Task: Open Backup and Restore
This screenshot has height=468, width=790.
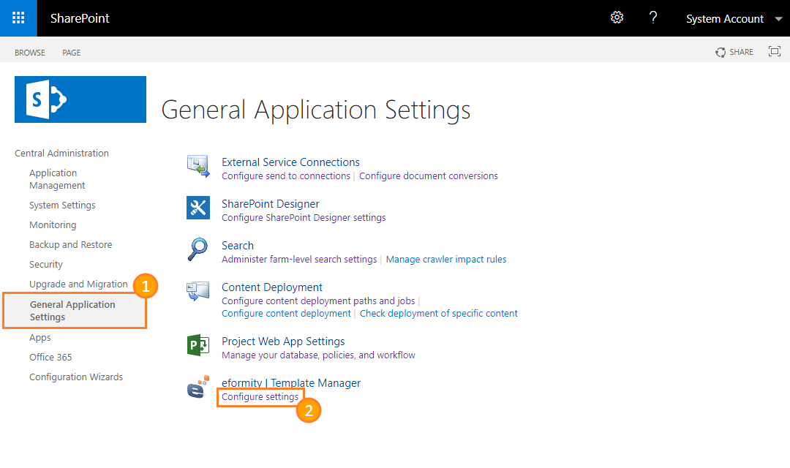Action: coord(70,244)
